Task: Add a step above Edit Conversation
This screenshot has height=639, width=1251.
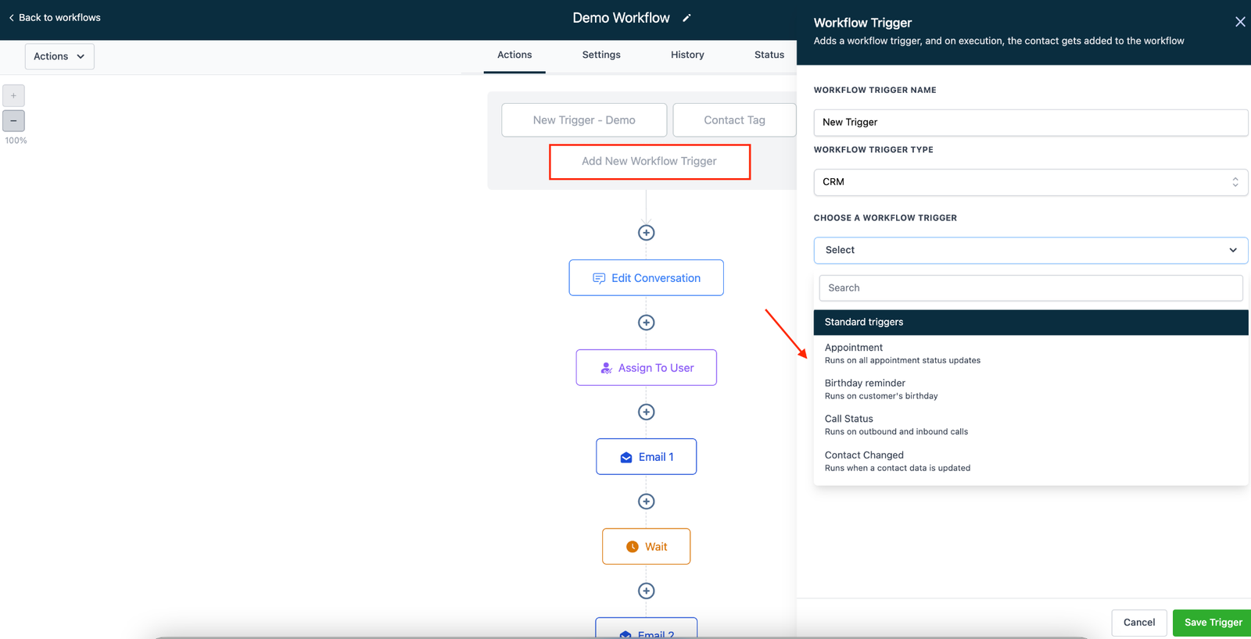Action: (646, 233)
